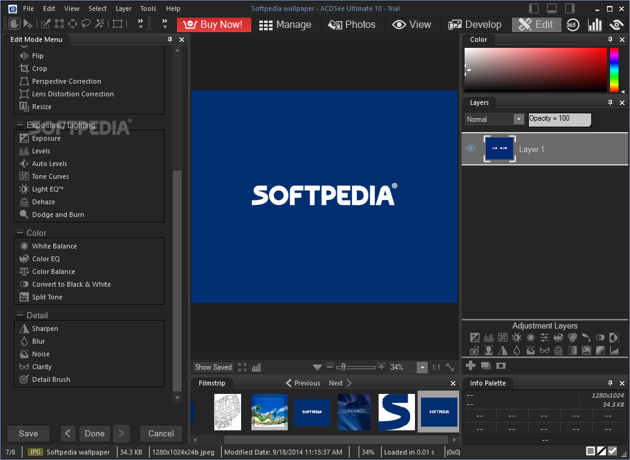
Task: Switch to Photos mode
Action: [351, 24]
